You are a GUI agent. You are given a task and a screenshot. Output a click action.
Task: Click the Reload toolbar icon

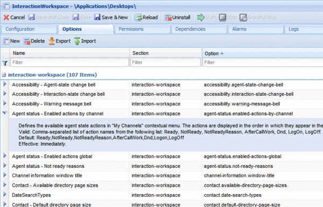(x=138, y=18)
